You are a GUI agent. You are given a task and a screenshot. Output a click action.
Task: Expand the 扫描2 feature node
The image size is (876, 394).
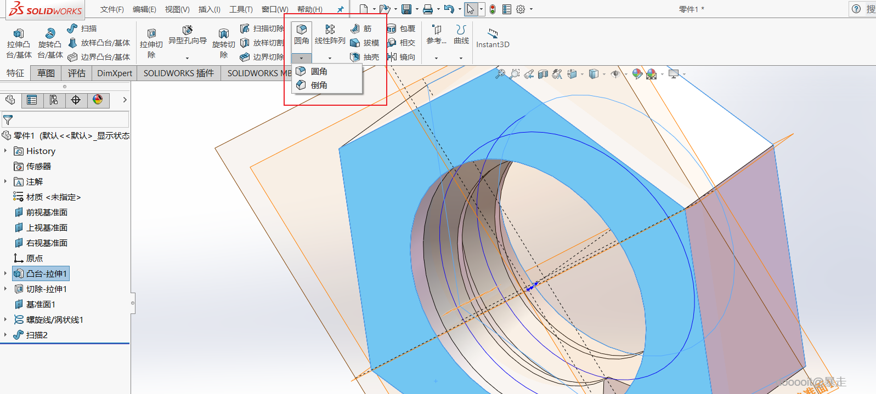(x=5, y=335)
